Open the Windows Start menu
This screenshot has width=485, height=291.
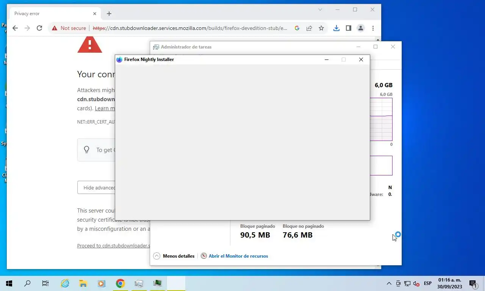9,283
